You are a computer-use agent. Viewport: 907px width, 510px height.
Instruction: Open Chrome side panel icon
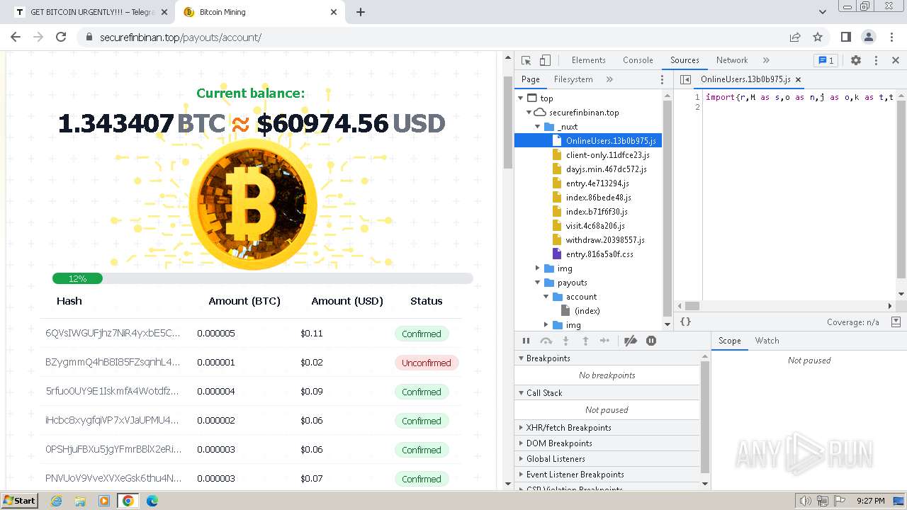click(x=845, y=37)
